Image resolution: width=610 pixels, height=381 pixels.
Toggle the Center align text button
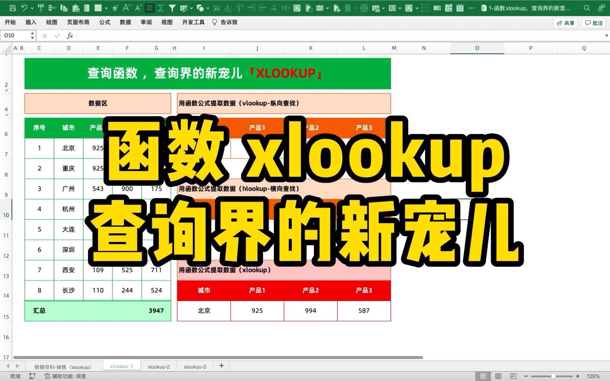(x=149, y=8)
